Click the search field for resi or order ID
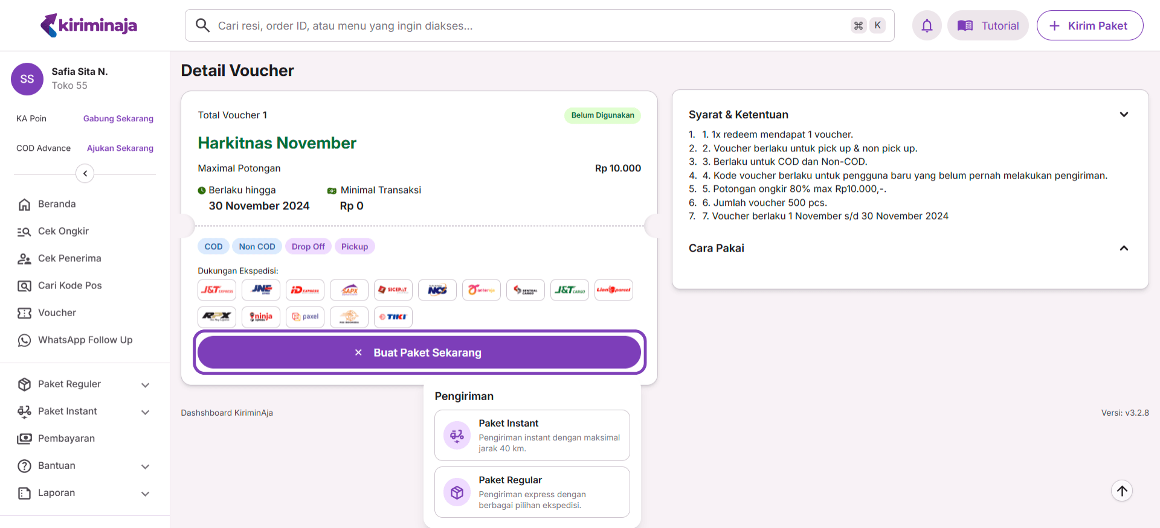The width and height of the screenshot is (1160, 528). [526, 25]
